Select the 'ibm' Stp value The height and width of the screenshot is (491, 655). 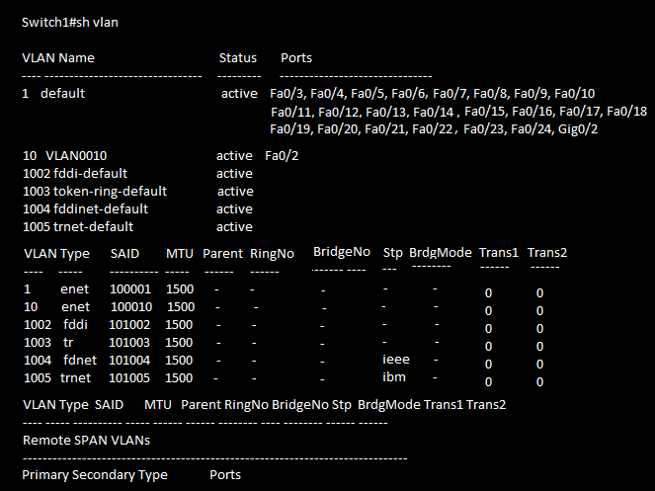coord(393,378)
